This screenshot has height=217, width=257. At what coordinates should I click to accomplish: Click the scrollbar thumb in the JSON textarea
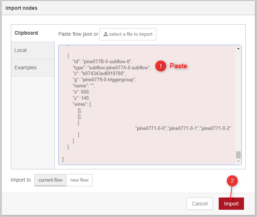(238, 155)
